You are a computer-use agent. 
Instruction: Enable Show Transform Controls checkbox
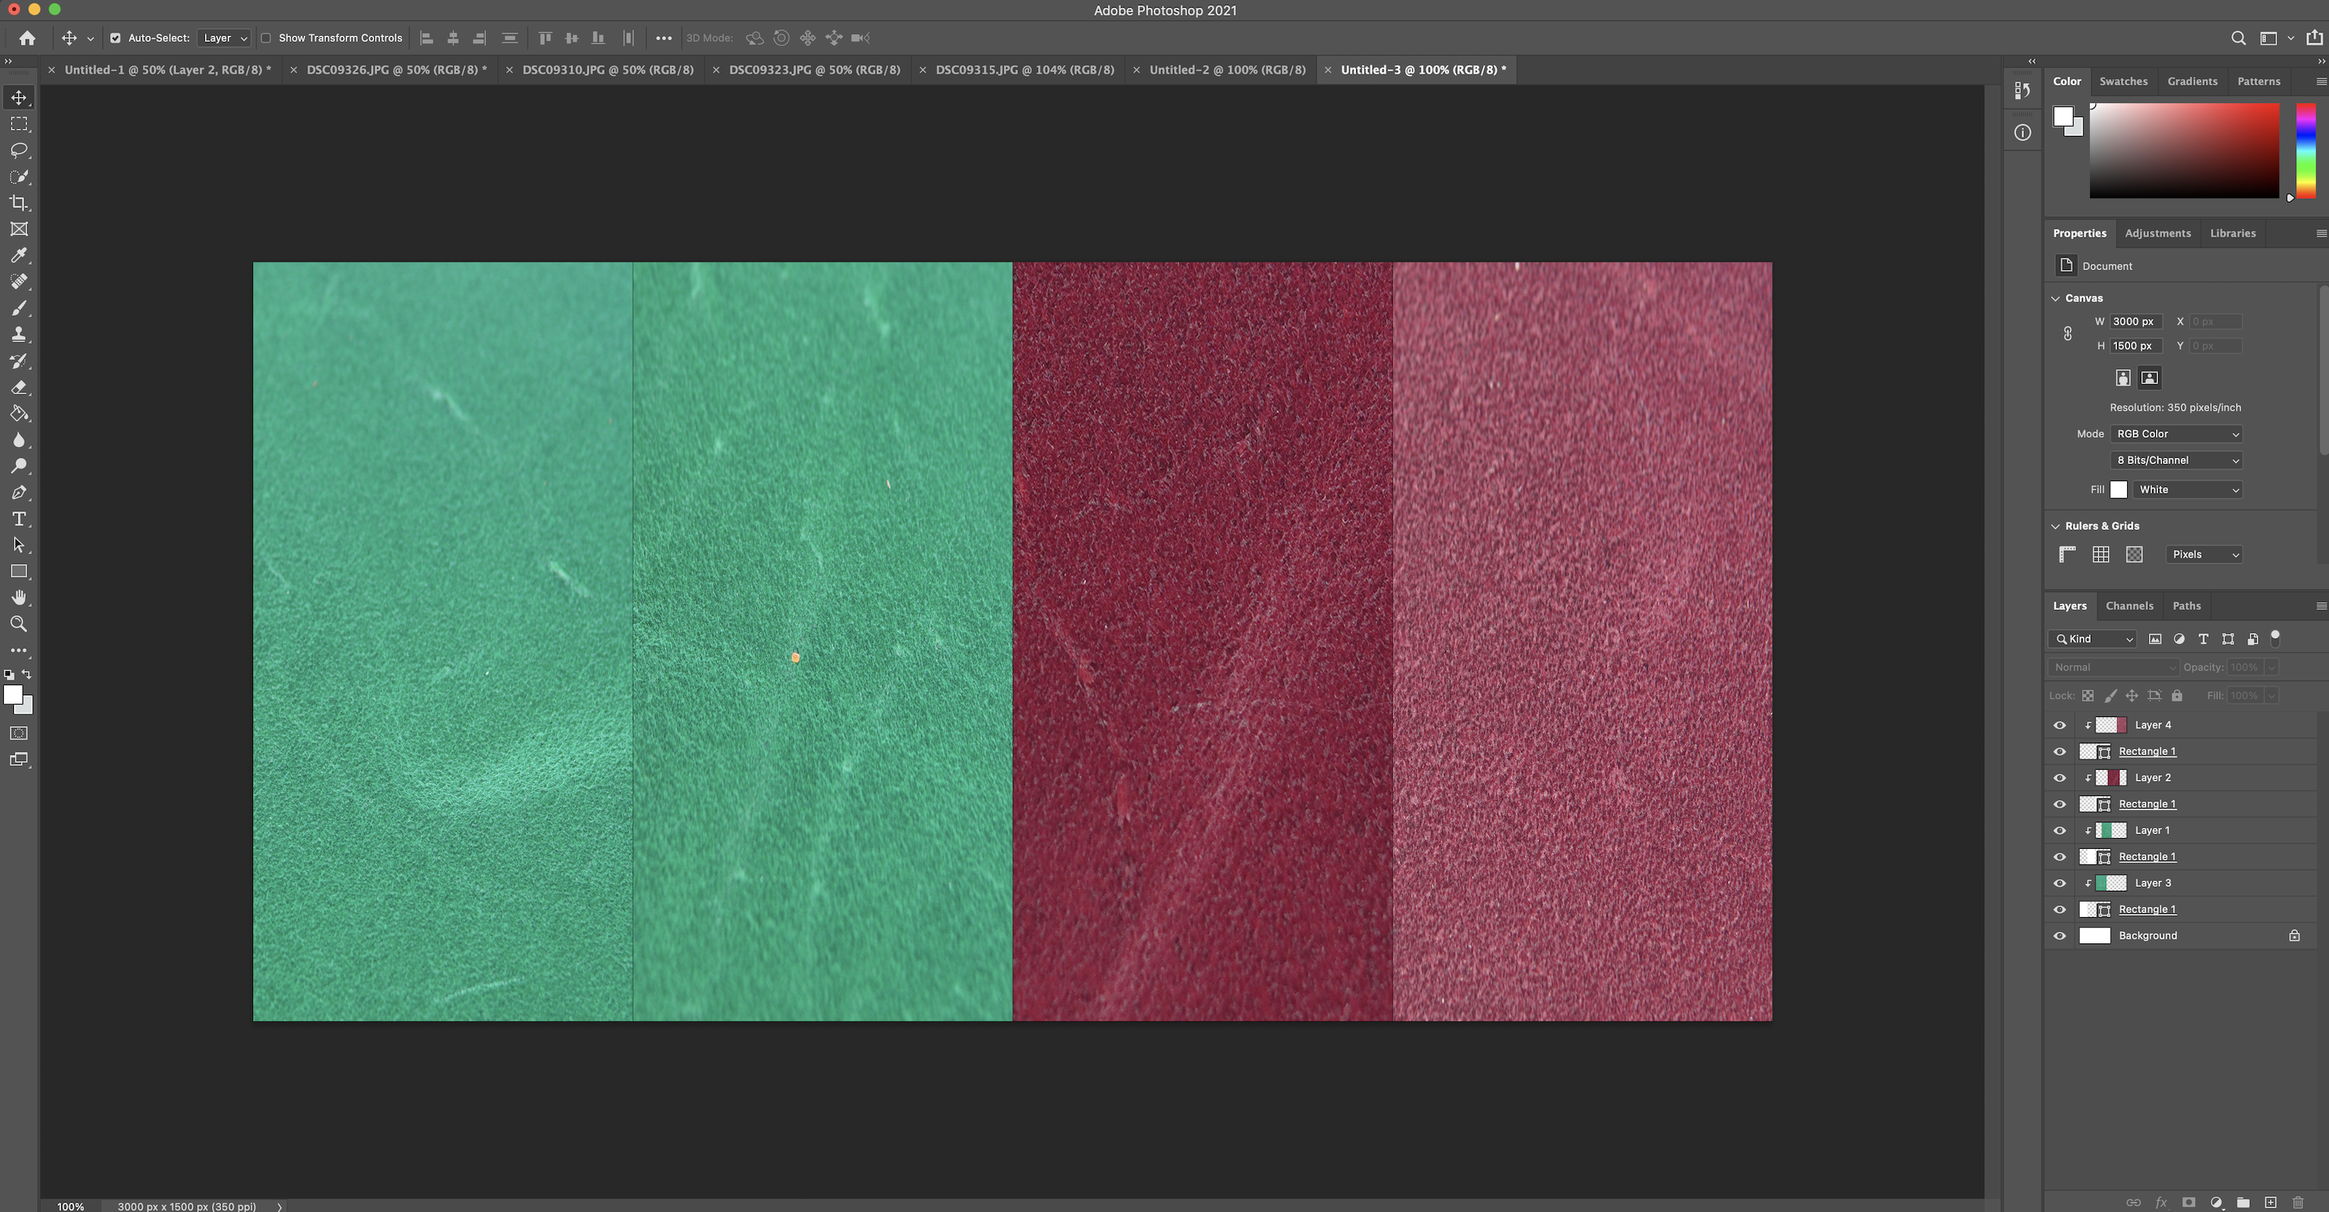tap(266, 38)
